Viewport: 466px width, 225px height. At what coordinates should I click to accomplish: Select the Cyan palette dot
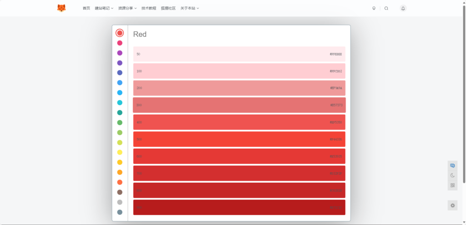pos(120,103)
